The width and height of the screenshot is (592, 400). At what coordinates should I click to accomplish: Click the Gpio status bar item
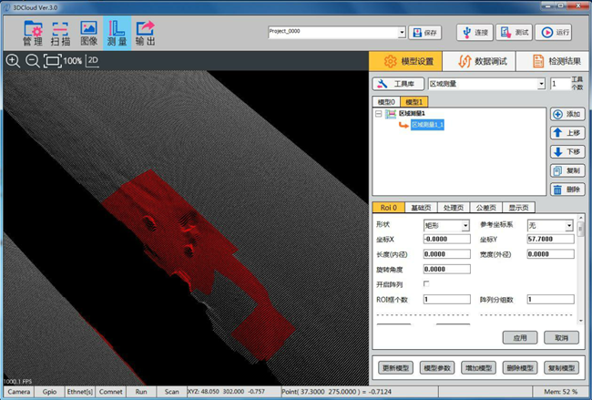(49, 392)
